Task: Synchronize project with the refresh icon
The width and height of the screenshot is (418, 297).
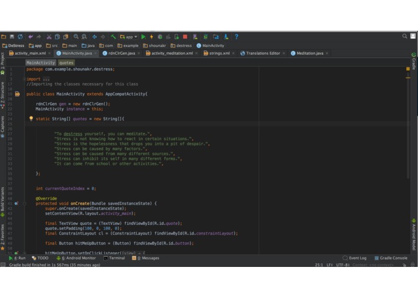Action: click(20, 37)
